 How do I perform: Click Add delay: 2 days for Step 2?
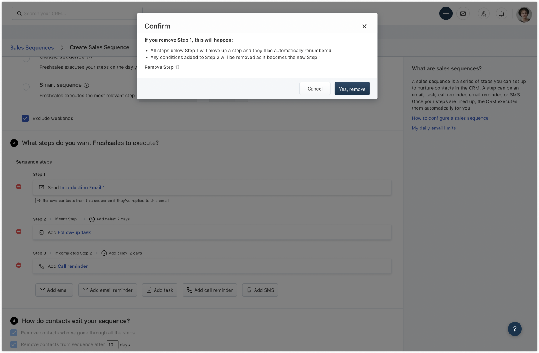(113, 219)
